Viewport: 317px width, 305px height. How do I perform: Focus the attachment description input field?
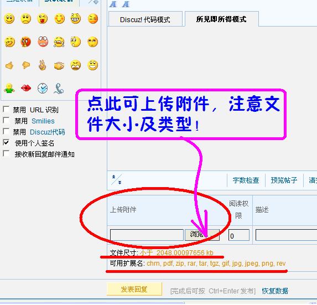(286, 235)
